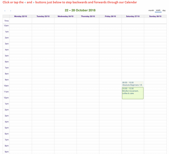Image resolution: width=169 pixels, height=154 pixels.
Task: Click the 2pm time label
Action: (7, 110)
